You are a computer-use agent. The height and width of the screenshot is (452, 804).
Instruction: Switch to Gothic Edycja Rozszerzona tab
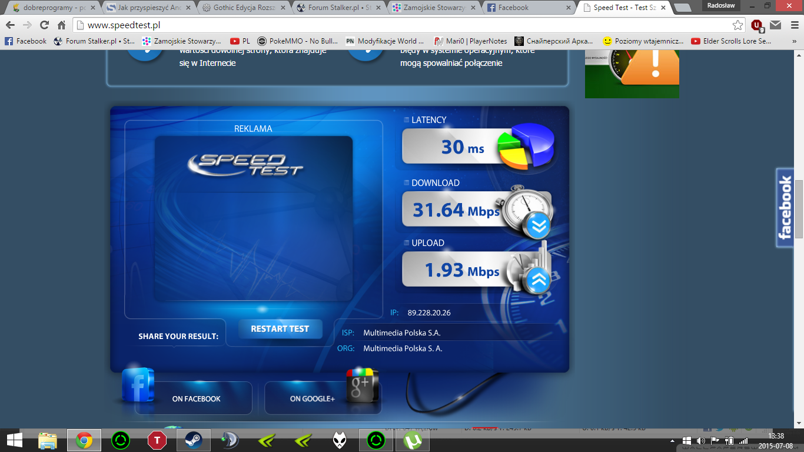click(x=242, y=8)
